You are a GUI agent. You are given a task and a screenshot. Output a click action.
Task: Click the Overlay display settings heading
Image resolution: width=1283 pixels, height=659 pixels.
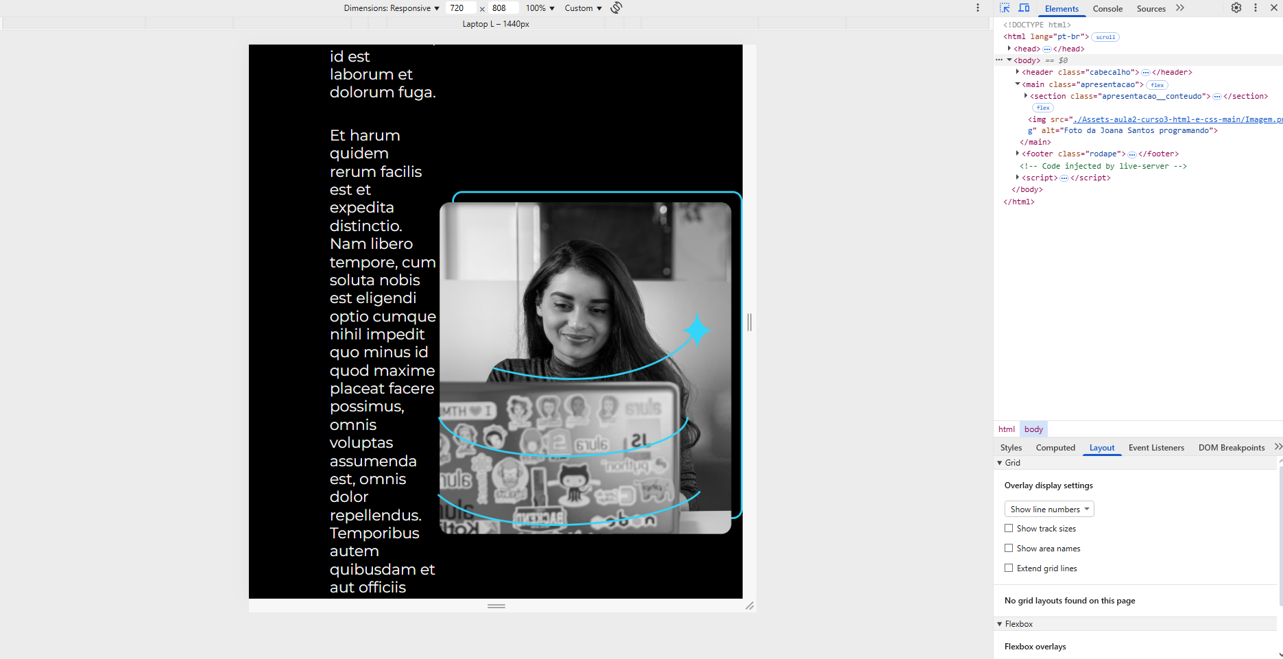[1048, 486]
